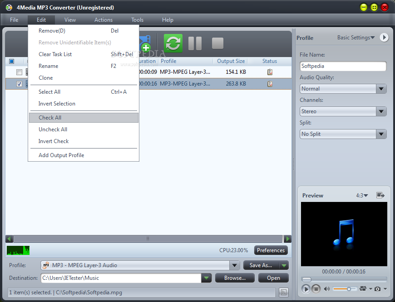
Task: Choose Check All from the Edit menu
Action: pyautogui.click(x=84, y=118)
